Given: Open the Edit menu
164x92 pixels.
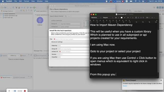Looking at the screenshot, I should coord(20,1).
